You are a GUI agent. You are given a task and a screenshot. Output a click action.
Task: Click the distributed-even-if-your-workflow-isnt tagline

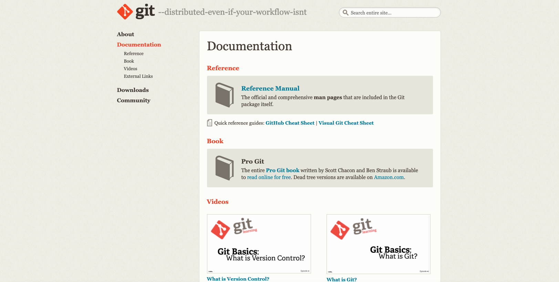232,12
